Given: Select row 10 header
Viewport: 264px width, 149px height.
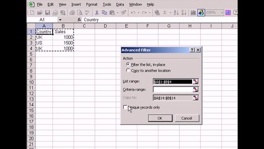Looking at the screenshot, I should click(x=31, y=82).
